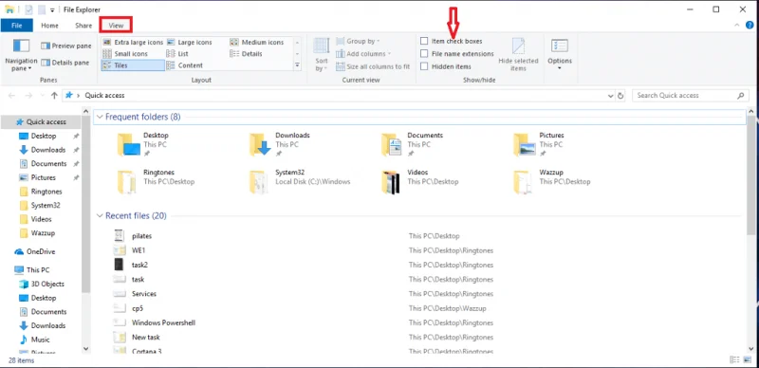759x368 pixels.
Task: Open the Options button
Action: pyautogui.click(x=560, y=55)
